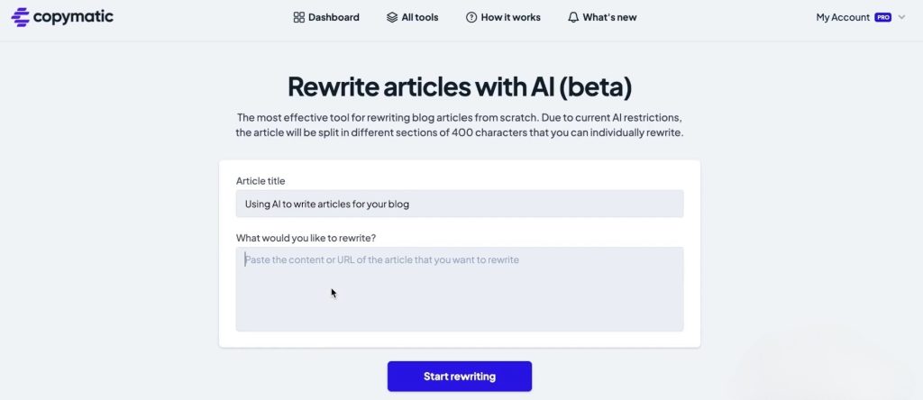Screen dimensions: 923x400
Task: Click the 'Article title' field label
Action: coord(260,181)
